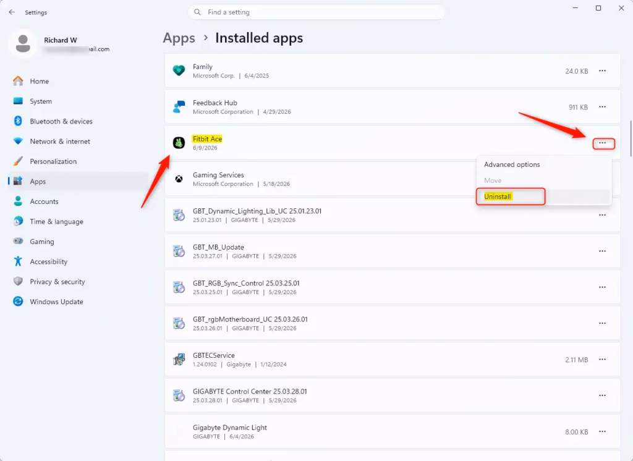Click the Apps breadcrumb link
The image size is (633, 461).
[179, 38]
